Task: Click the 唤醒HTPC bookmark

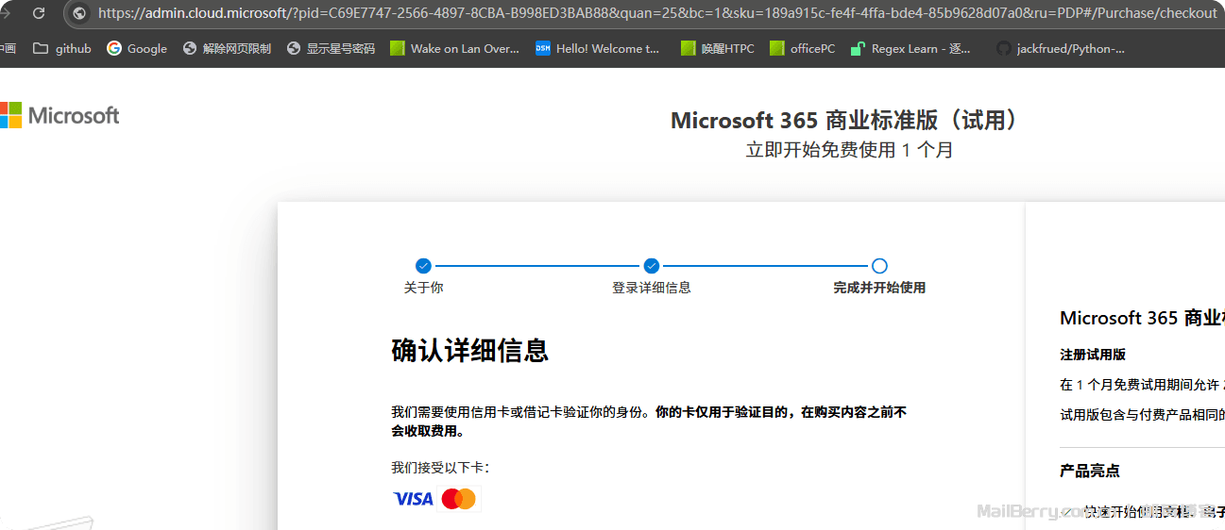Action: point(717,48)
